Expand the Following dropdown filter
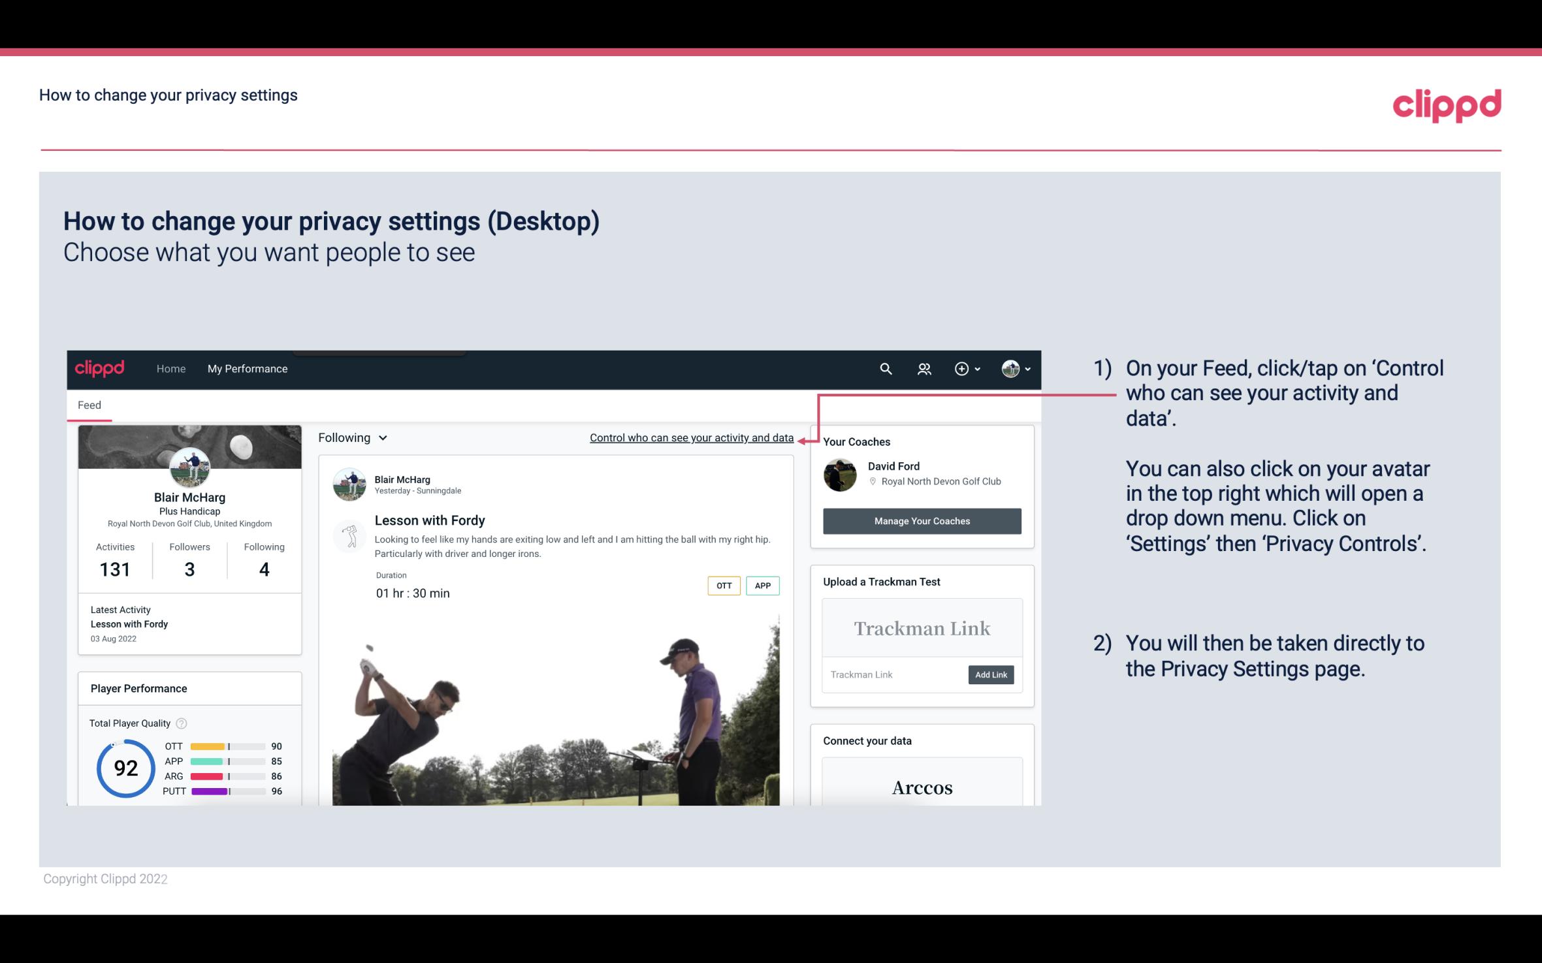This screenshot has height=963, width=1542. click(351, 437)
